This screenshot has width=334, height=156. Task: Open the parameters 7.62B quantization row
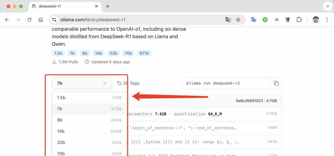pyautogui.click(x=205, y=114)
